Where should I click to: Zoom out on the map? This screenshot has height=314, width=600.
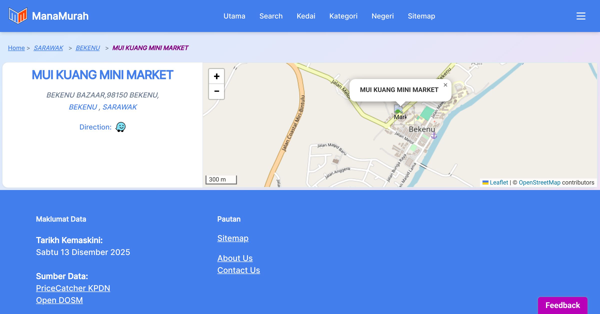216,91
